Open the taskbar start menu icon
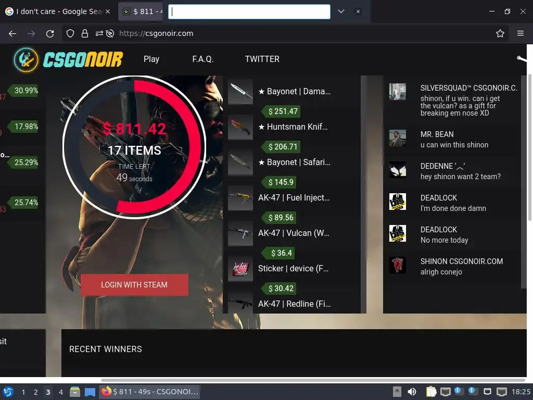Screen dimensions: 533x400 pos(8,392)
